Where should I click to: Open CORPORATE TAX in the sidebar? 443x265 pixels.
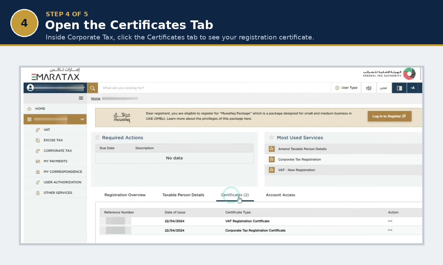(x=58, y=151)
